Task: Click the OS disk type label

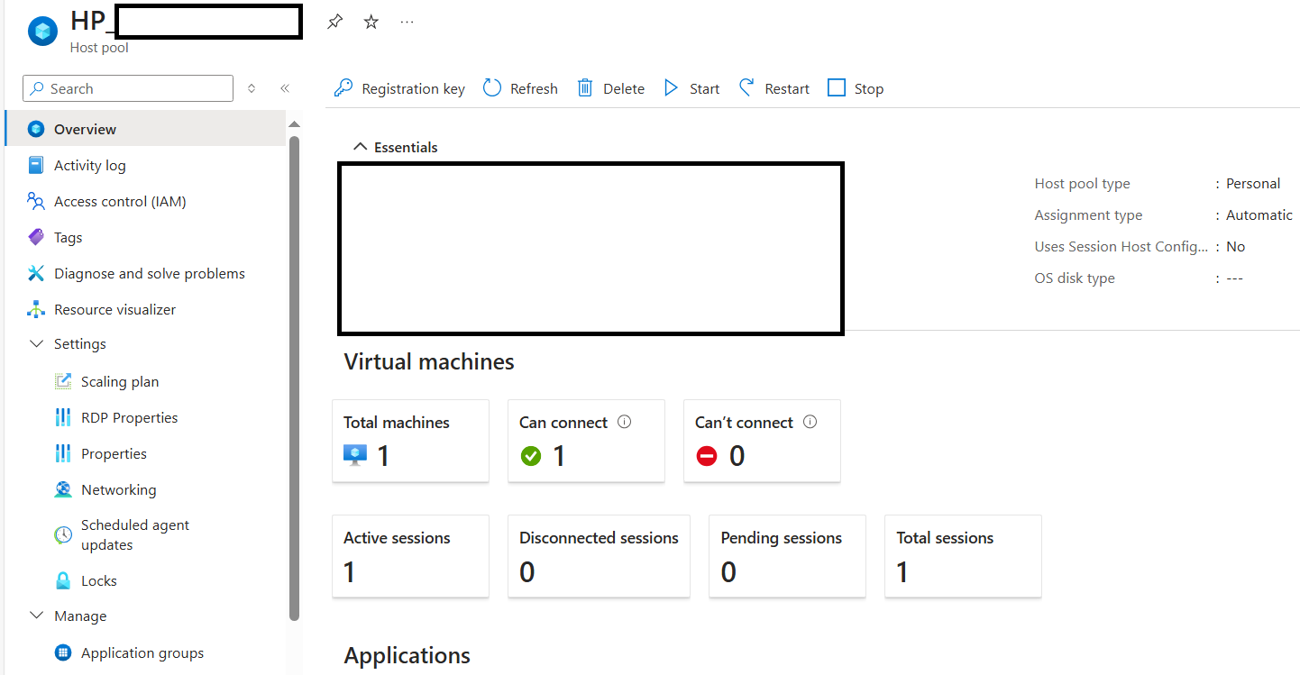Action: [1075, 278]
